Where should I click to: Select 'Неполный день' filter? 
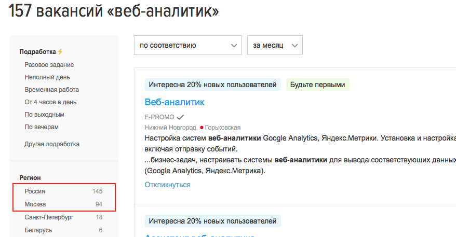(47, 77)
